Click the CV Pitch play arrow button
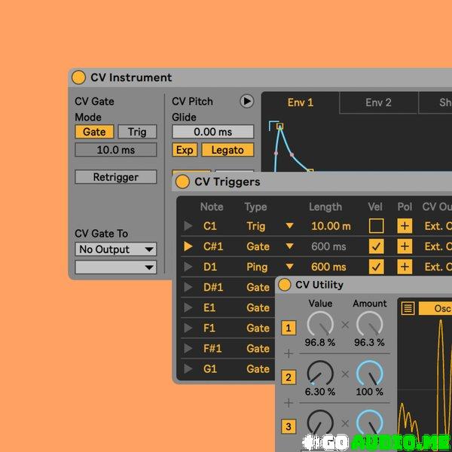 (x=247, y=101)
